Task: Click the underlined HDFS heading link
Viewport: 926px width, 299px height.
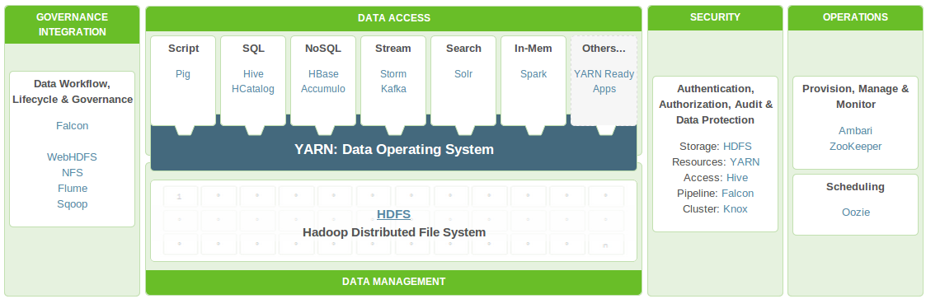Action: 394,215
